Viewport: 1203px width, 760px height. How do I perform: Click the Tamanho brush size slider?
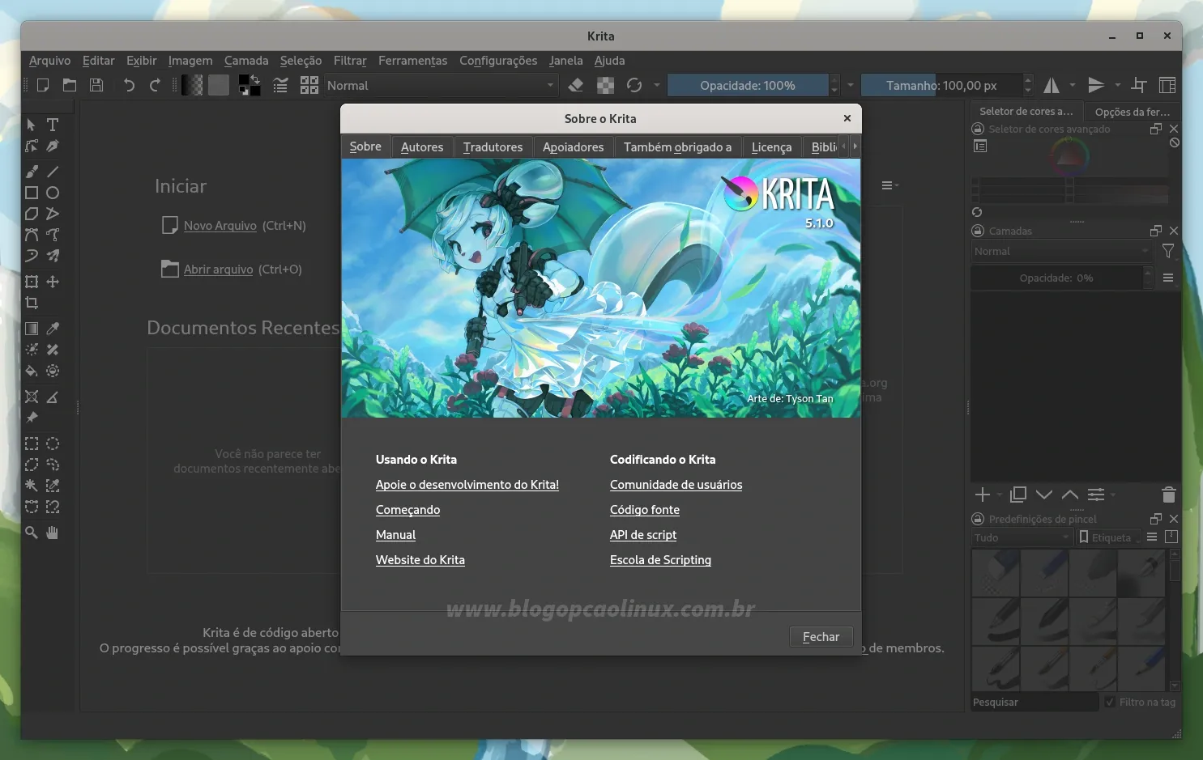point(941,85)
